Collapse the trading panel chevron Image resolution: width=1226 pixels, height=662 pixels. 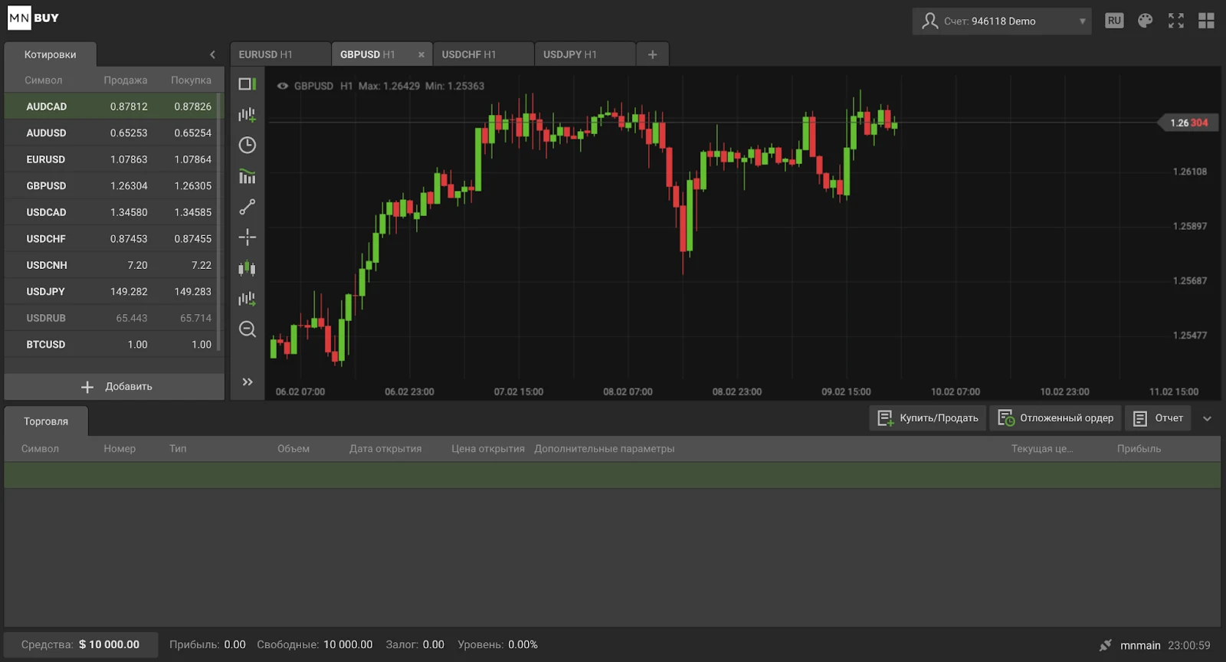point(1207,418)
